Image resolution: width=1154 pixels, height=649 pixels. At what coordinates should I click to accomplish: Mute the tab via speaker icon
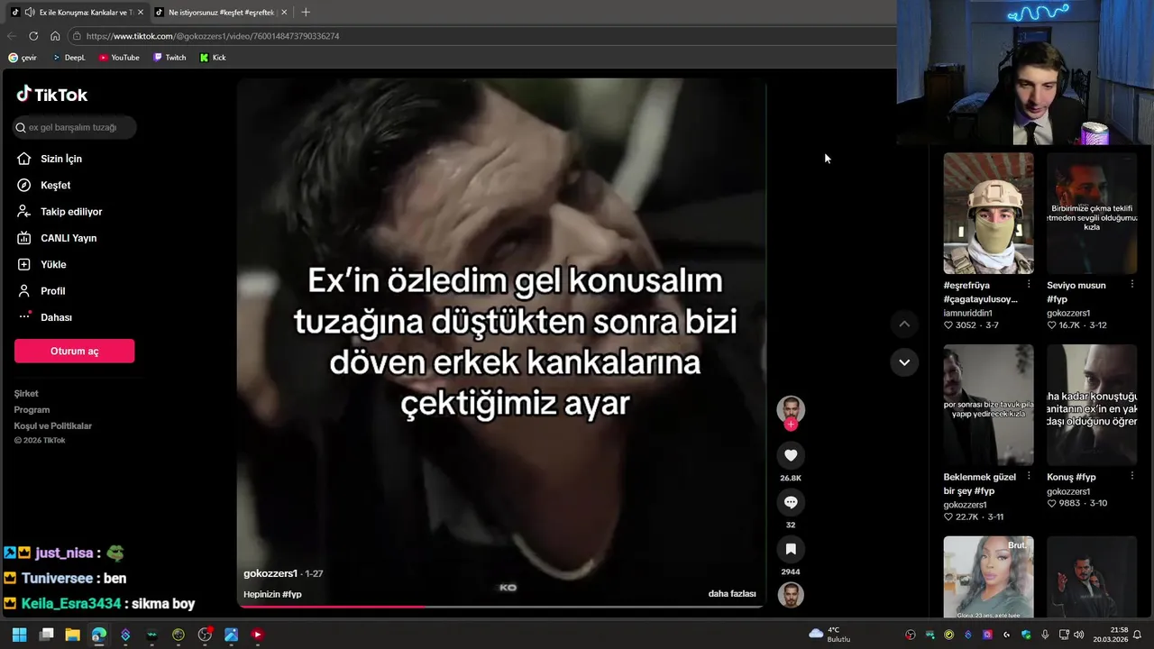(x=30, y=13)
